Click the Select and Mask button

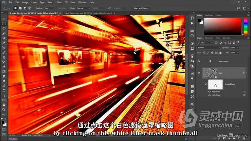(x=141, y=8)
